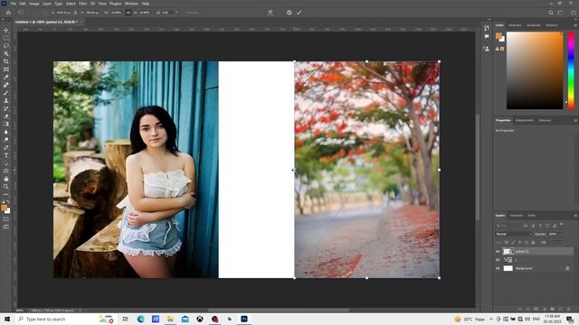Select the Dodge tool
Viewport: 579px width, 325px height.
pyautogui.click(x=6, y=140)
